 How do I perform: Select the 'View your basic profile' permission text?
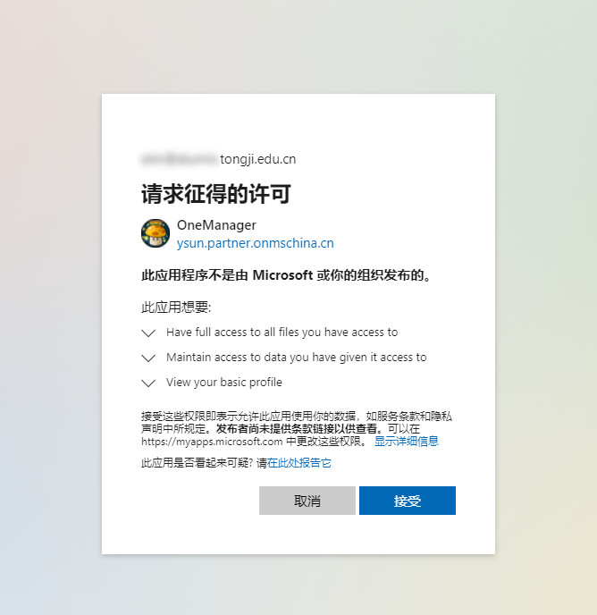tap(224, 382)
